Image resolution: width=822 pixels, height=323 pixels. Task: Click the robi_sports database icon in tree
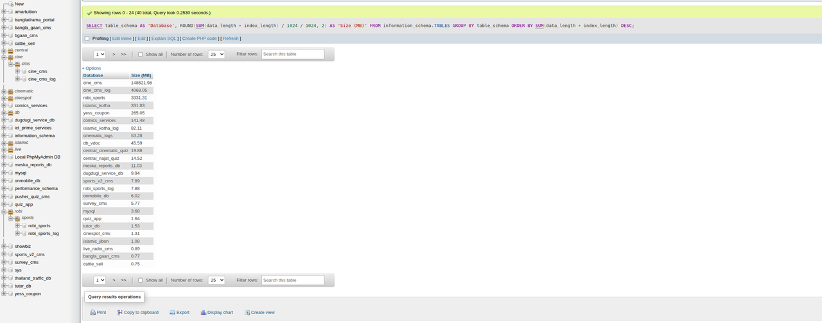24,225
